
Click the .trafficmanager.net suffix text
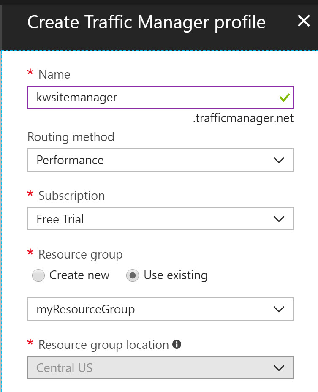(x=243, y=118)
